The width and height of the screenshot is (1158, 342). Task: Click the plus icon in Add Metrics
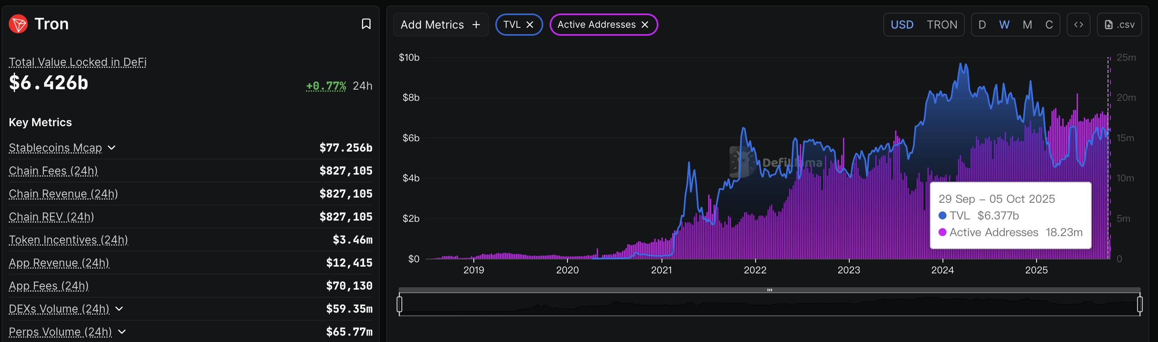click(476, 25)
